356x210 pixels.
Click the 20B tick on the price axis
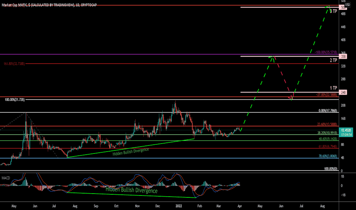(x=343, y=105)
